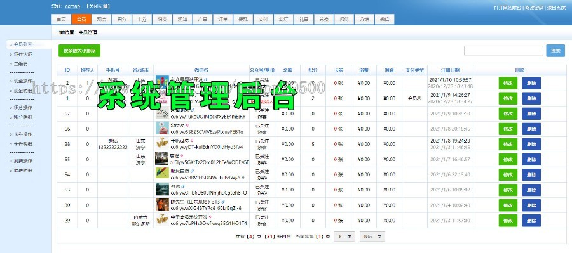
Task: Click VIP avatar in row ID 28
Action: point(162,144)
